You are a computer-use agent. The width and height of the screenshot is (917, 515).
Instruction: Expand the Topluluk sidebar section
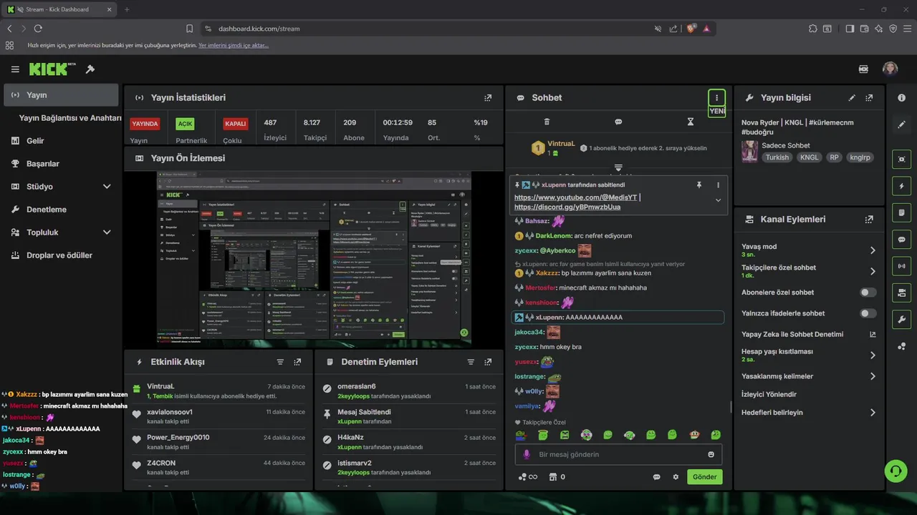[107, 232]
